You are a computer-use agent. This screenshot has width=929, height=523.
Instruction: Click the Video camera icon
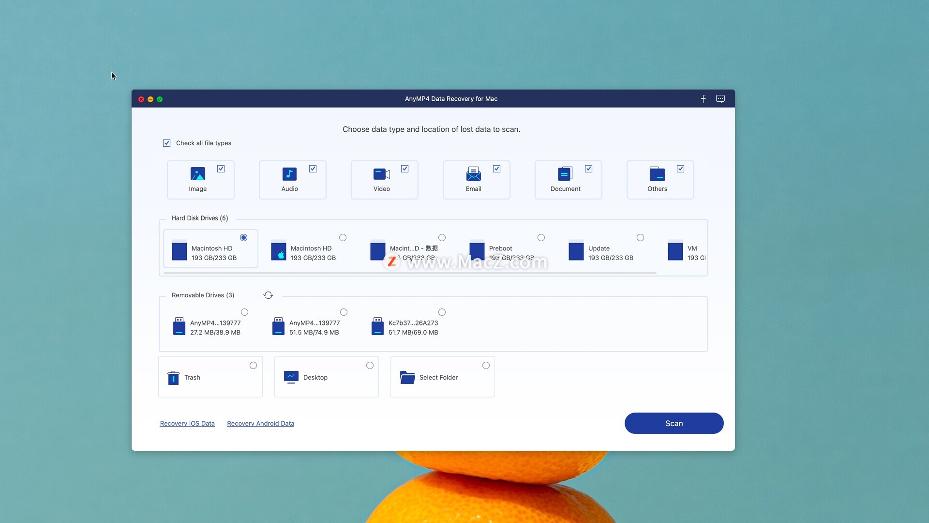(x=382, y=174)
